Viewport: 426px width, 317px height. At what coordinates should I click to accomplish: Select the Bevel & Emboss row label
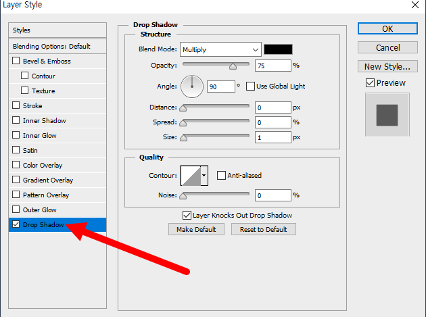click(47, 61)
